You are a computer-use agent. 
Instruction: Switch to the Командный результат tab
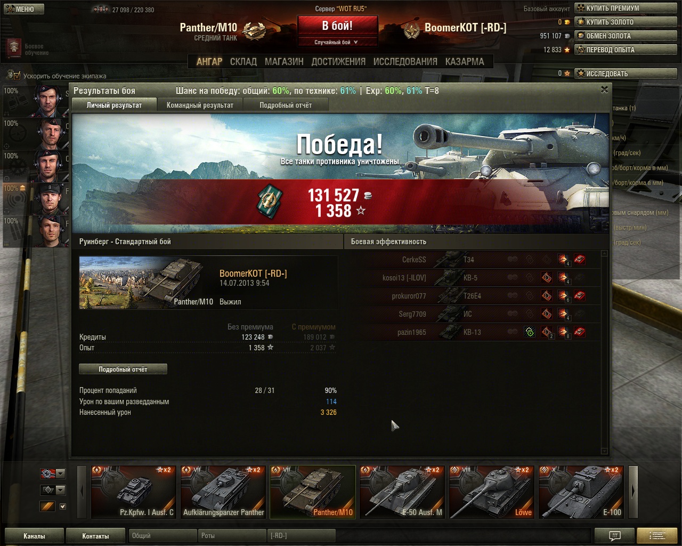coord(200,105)
